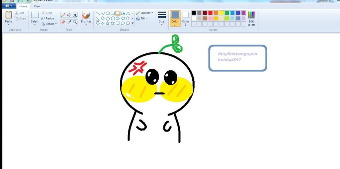
Task: Click the Cut scissors command
Action: (x=20, y=13)
